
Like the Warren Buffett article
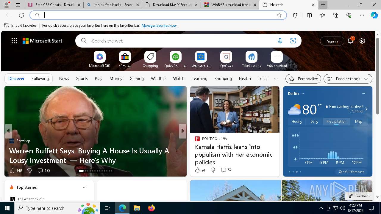(x=12, y=171)
